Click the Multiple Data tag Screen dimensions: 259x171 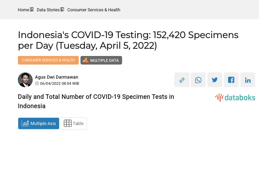point(101,60)
